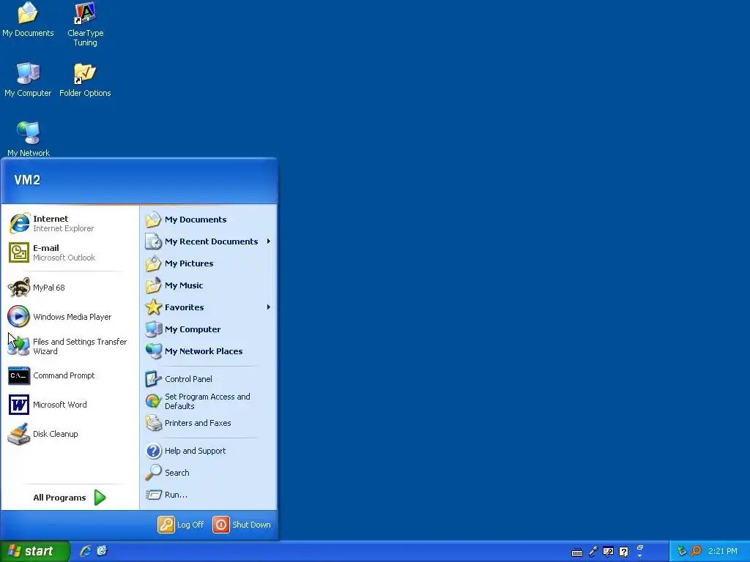Click the 2:21 PM clock

coord(723,551)
